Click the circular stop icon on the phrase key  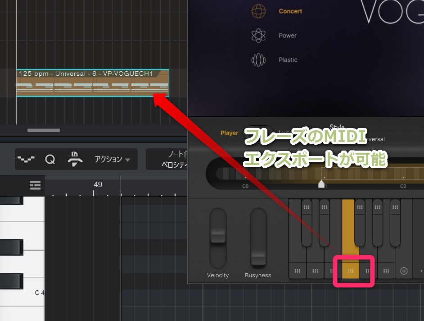[404, 271]
